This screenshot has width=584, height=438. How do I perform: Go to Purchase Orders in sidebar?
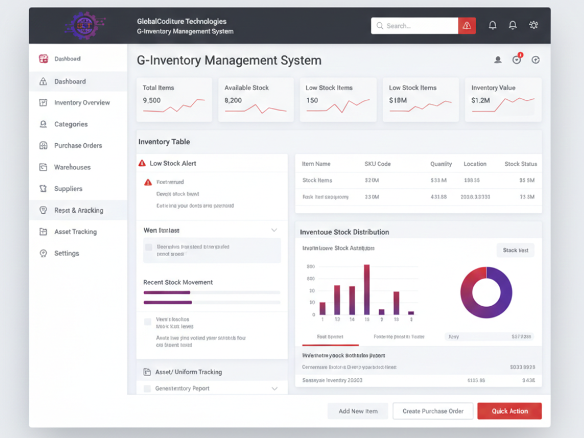coord(78,145)
